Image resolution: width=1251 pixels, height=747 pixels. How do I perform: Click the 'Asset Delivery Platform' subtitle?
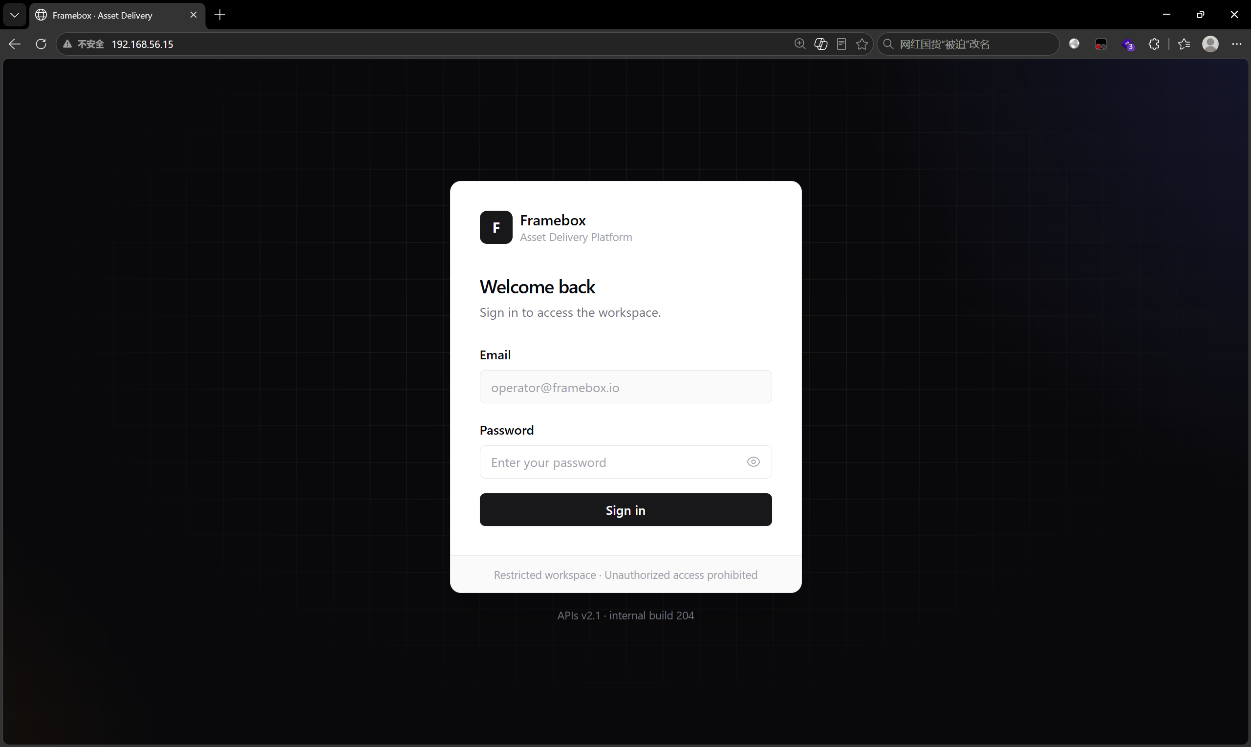(576, 237)
